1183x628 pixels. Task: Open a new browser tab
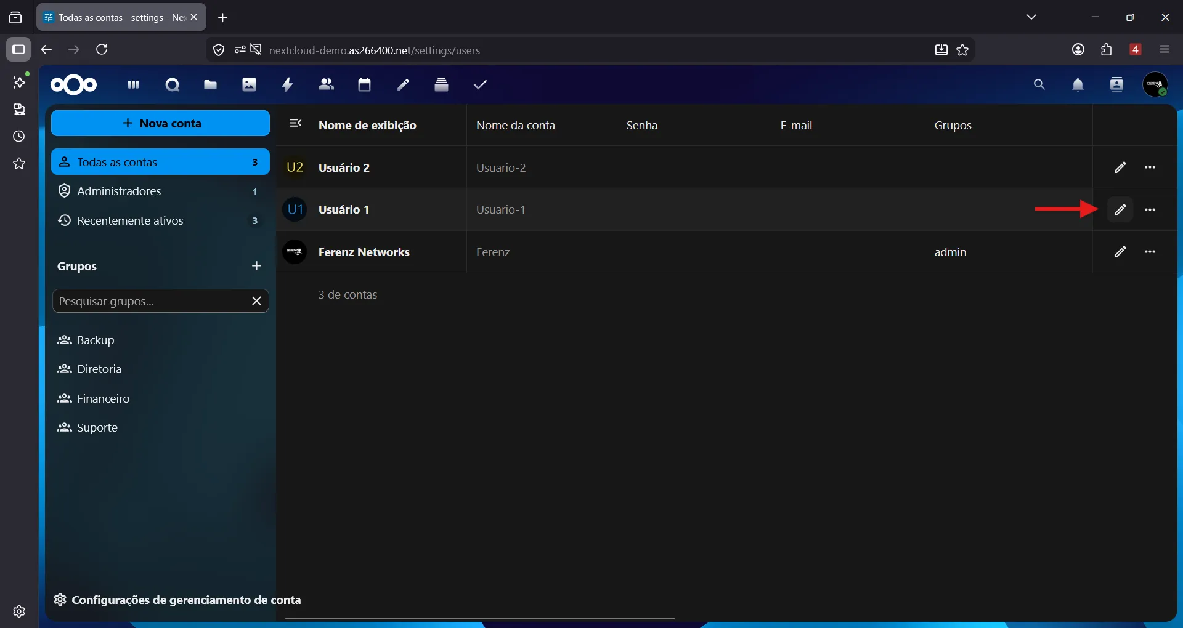pyautogui.click(x=223, y=18)
